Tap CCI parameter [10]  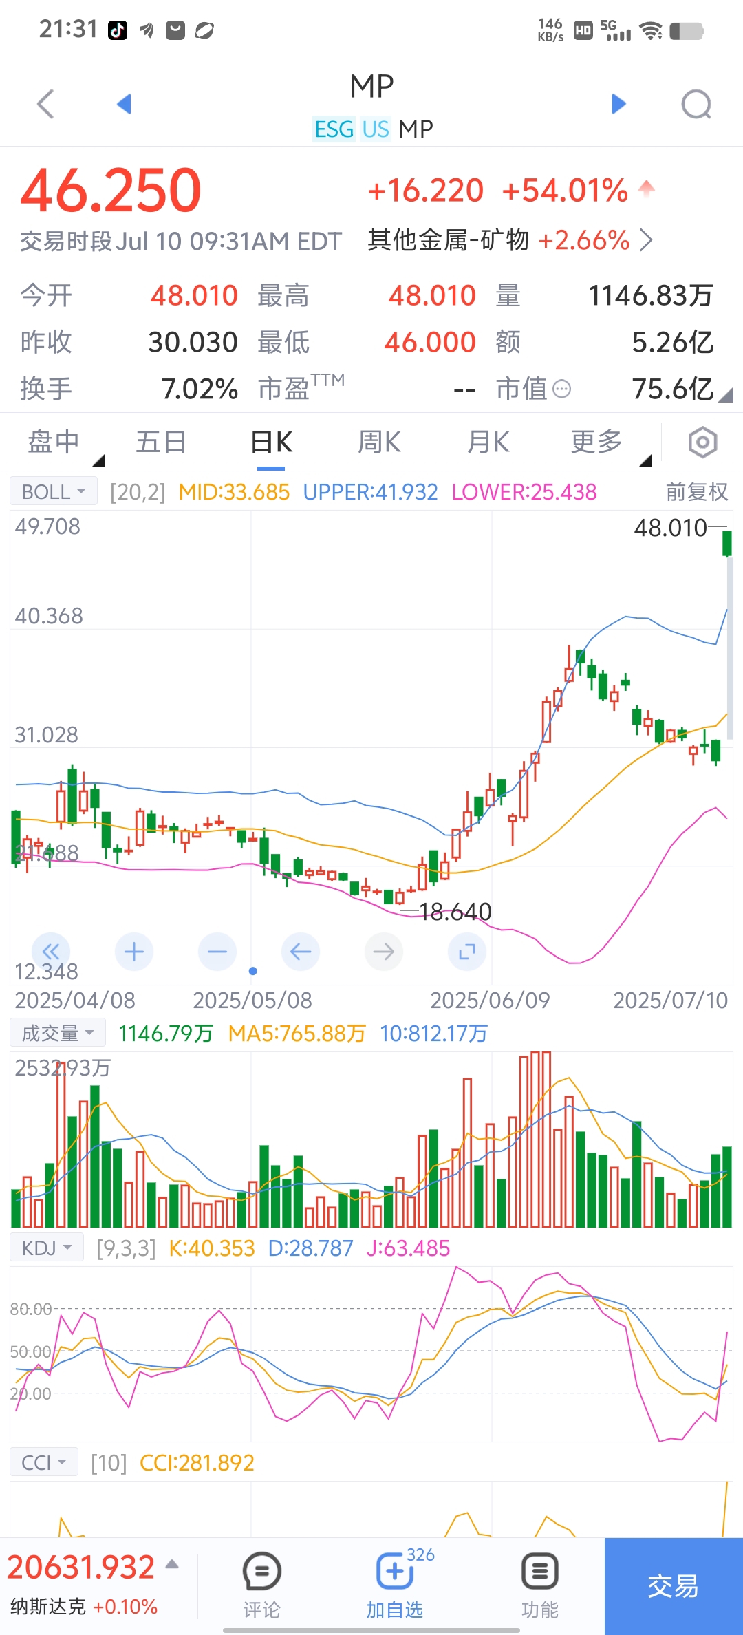[109, 1463]
